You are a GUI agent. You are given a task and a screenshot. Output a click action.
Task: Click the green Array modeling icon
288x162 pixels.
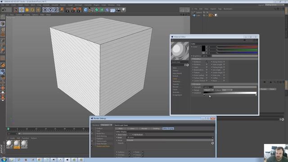[102, 10]
